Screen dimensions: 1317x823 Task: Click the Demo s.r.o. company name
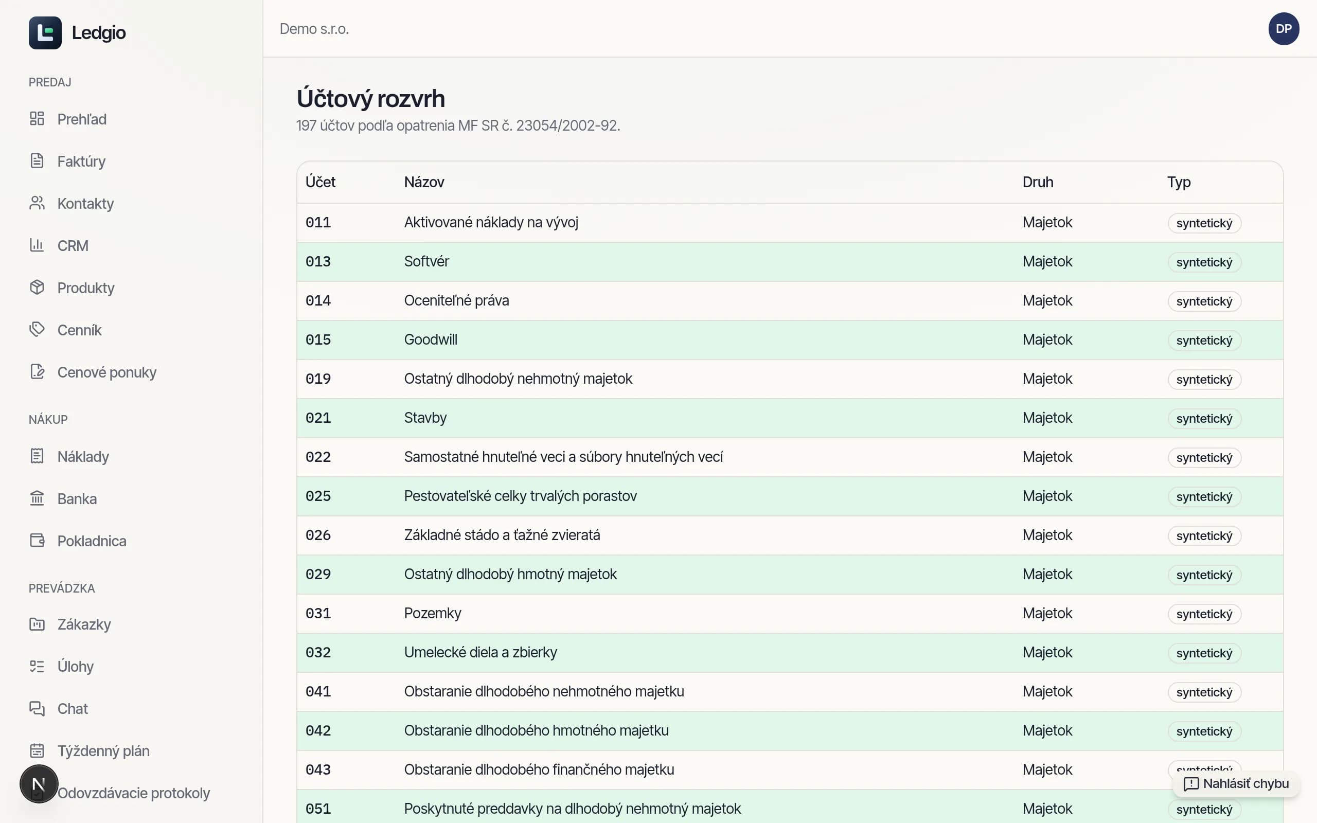314,29
